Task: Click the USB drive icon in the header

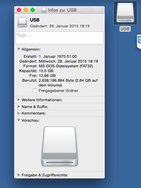Action: coord(22,22)
